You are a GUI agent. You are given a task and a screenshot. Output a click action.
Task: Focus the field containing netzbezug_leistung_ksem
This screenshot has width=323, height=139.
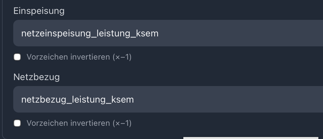232,99
